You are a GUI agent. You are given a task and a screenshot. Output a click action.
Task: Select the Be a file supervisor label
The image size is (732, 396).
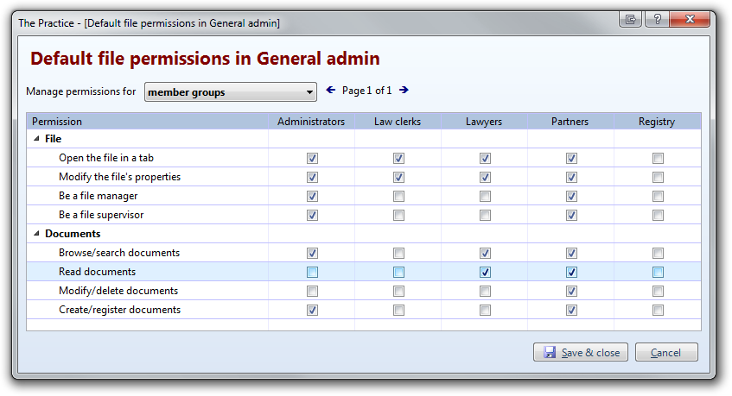tap(101, 215)
